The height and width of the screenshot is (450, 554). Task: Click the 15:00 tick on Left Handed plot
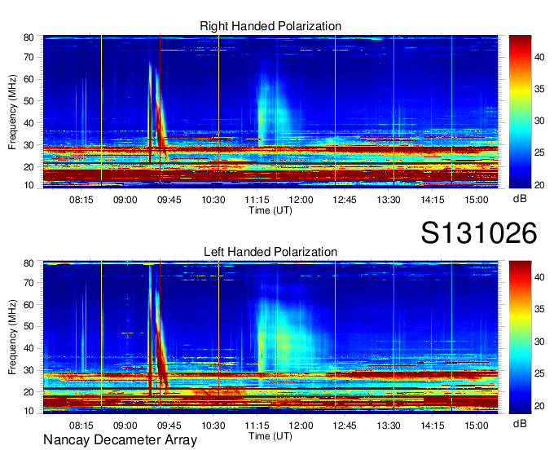pos(477,426)
